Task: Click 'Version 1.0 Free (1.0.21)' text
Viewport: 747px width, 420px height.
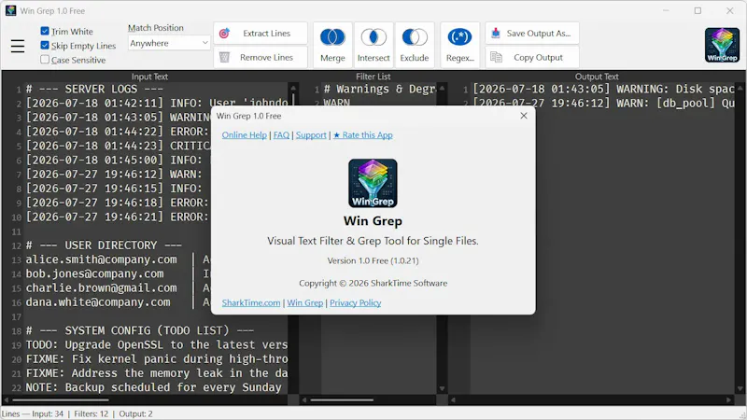Action: click(x=373, y=261)
